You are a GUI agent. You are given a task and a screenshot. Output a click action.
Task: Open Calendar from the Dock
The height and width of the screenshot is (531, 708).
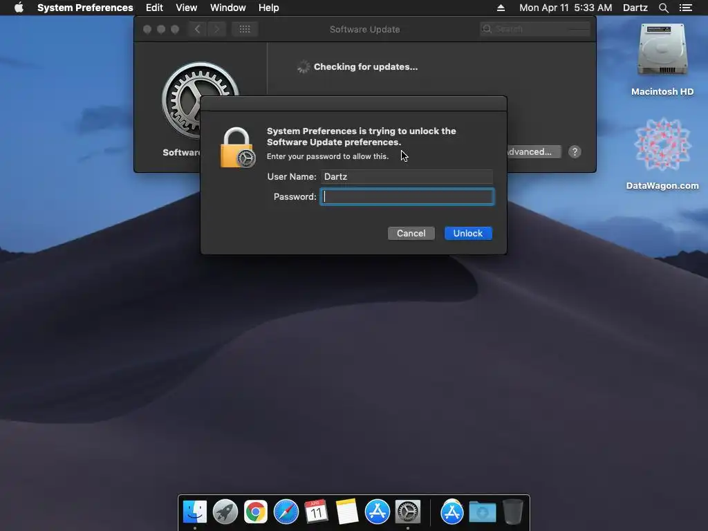coord(316,512)
